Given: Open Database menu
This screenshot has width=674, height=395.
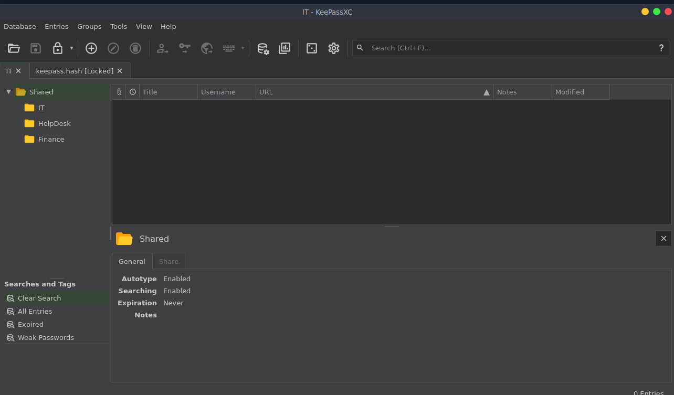Looking at the screenshot, I should (x=20, y=26).
